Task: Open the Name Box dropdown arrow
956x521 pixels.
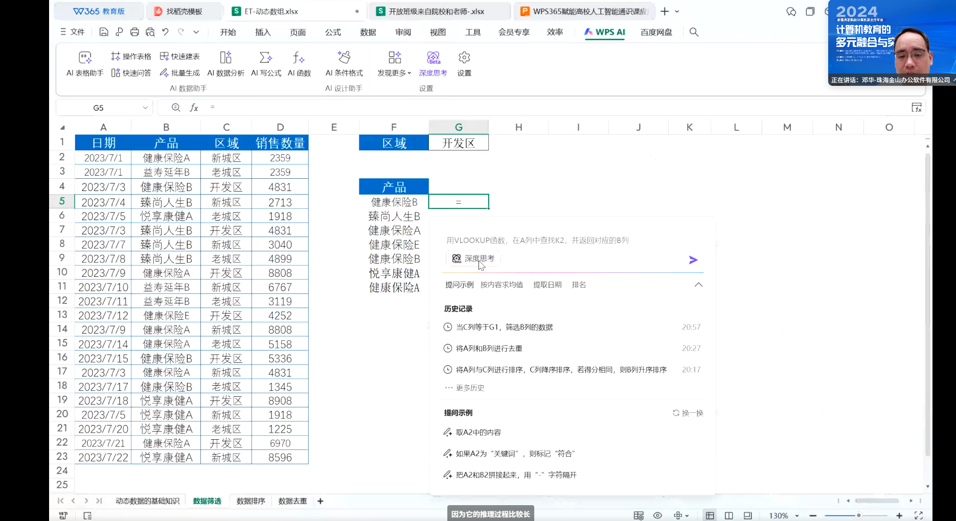Action: click(145, 108)
